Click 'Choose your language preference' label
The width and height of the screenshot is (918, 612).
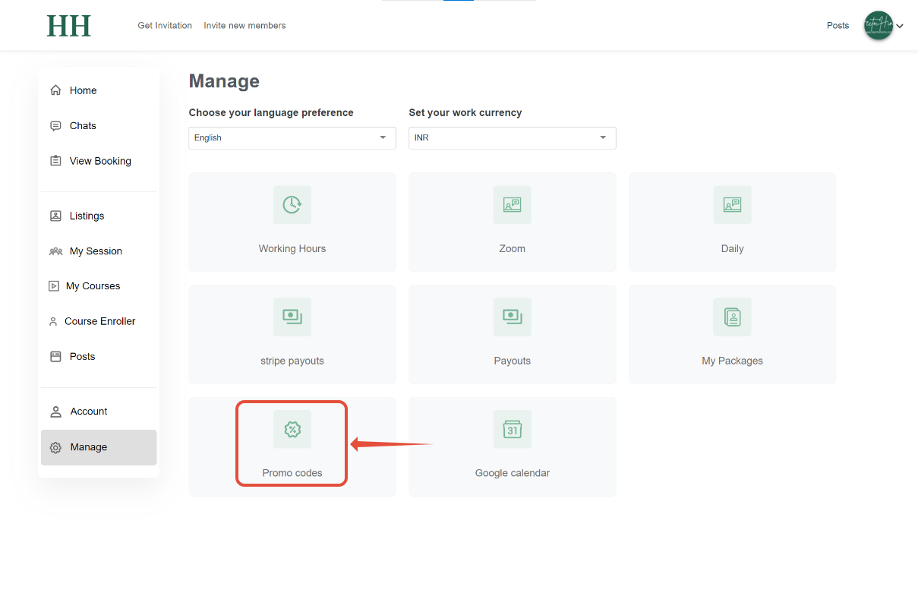tap(271, 112)
